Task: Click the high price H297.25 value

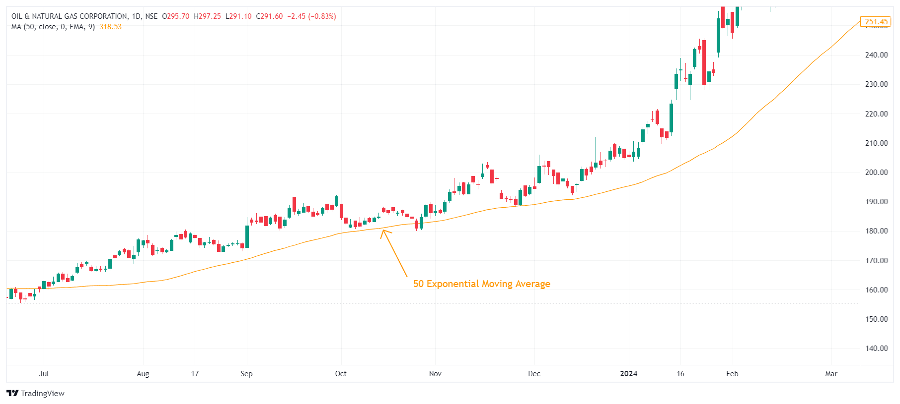Action: 207,16
